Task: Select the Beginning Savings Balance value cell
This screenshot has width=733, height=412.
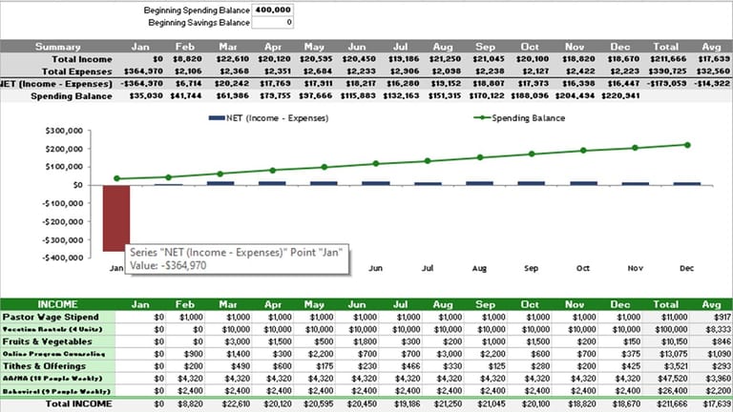Action: click(x=274, y=21)
